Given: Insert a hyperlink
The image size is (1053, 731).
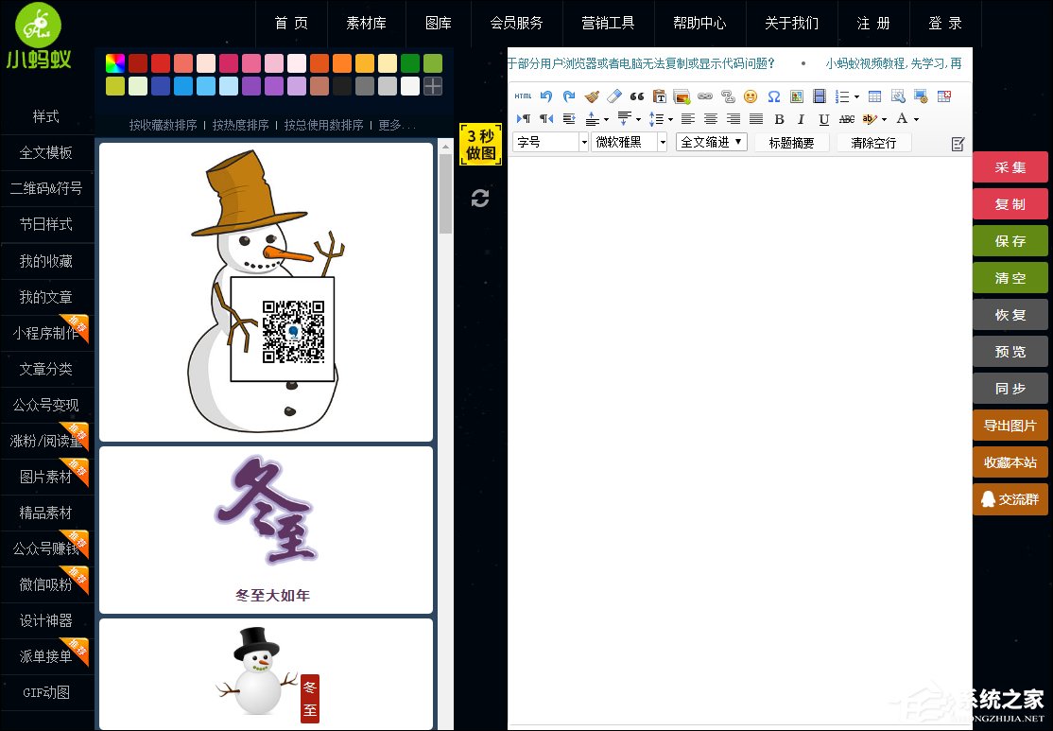Looking at the screenshot, I should pyautogui.click(x=705, y=96).
